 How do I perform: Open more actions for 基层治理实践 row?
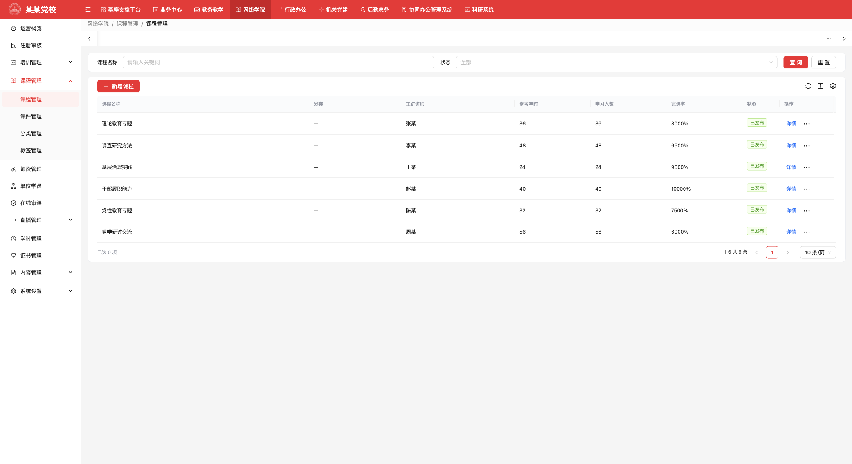pyautogui.click(x=807, y=167)
